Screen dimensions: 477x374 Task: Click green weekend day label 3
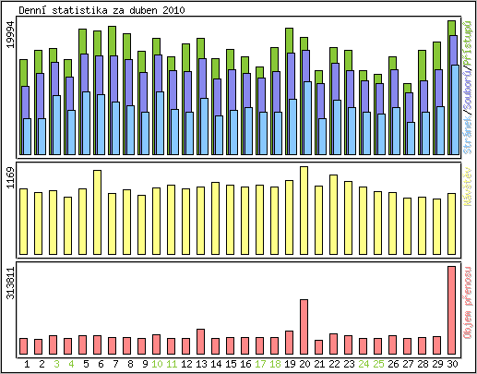[56, 364]
